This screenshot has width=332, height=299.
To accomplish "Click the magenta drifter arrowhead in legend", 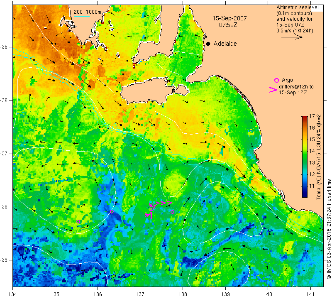I will pos(273,90).
